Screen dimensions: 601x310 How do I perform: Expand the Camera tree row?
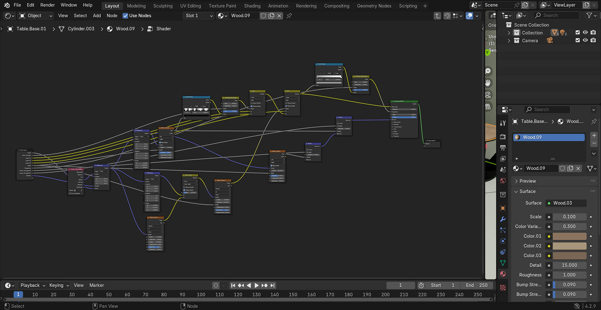pos(509,40)
